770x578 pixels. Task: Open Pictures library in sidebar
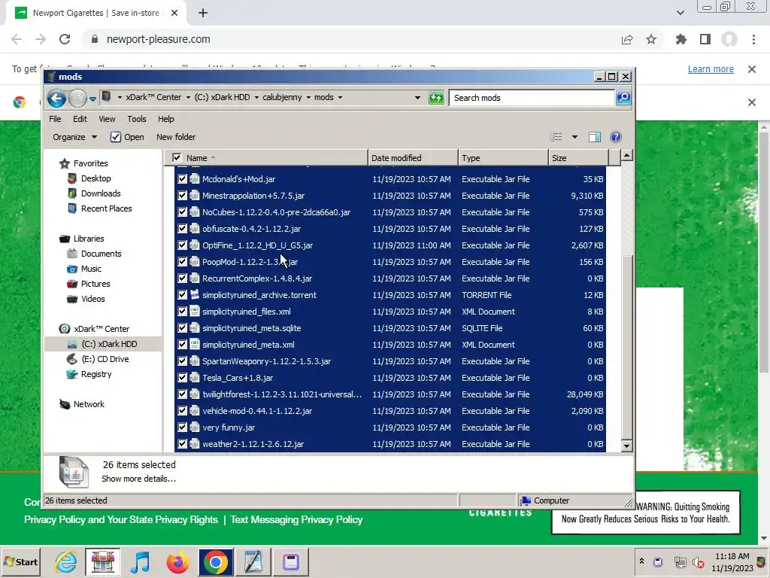point(95,284)
